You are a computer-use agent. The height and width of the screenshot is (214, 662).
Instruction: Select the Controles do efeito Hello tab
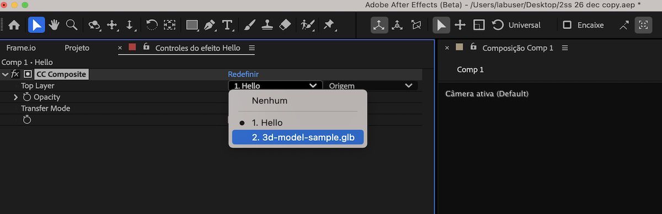197,48
